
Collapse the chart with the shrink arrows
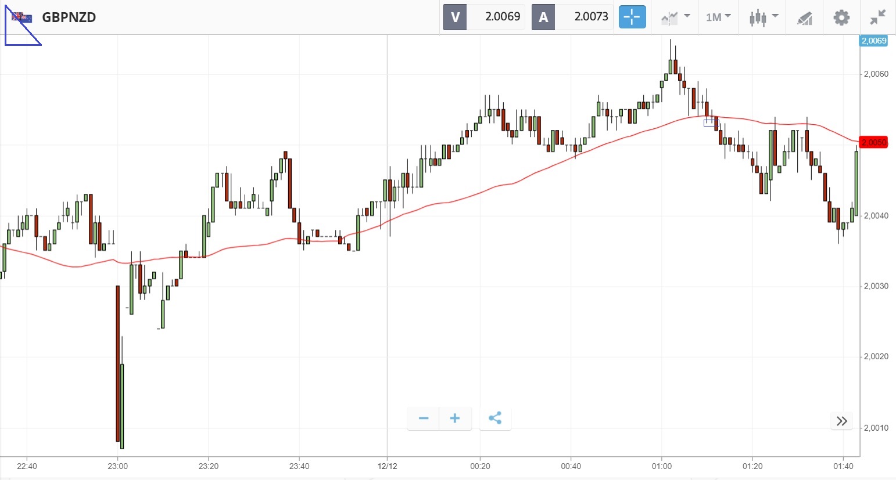tap(877, 17)
